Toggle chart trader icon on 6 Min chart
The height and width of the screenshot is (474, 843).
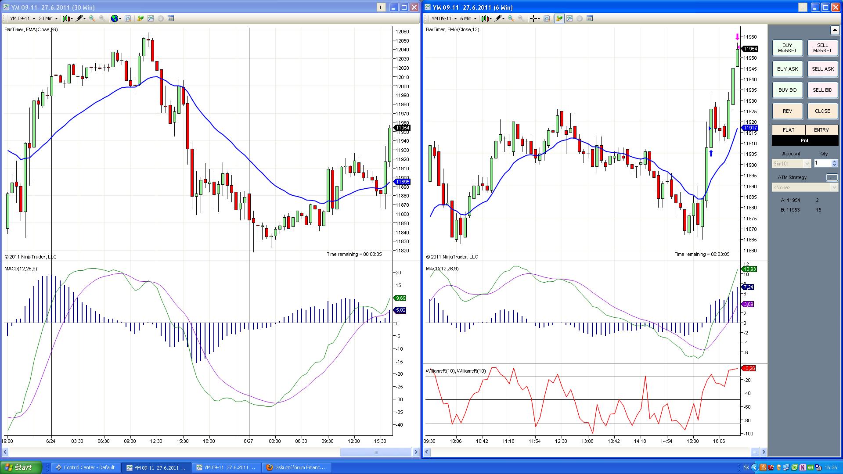(559, 18)
